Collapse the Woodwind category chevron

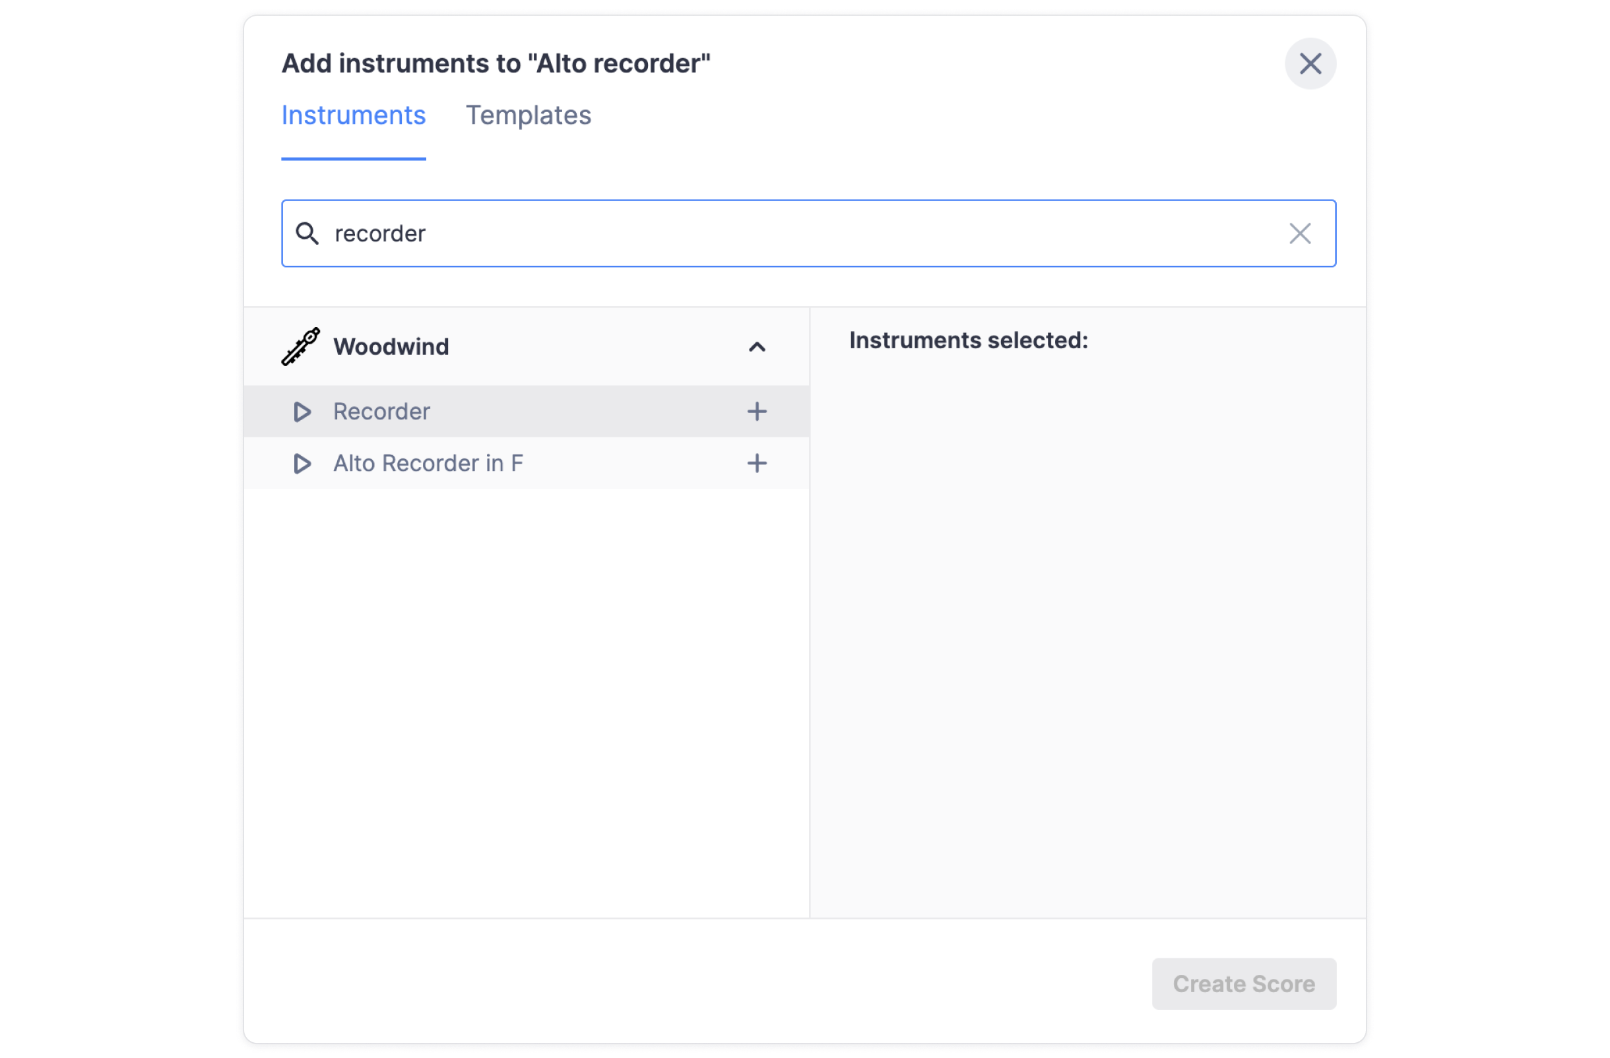click(x=757, y=347)
